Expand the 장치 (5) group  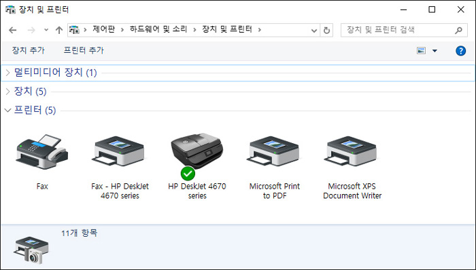pyautogui.click(x=8, y=92)
